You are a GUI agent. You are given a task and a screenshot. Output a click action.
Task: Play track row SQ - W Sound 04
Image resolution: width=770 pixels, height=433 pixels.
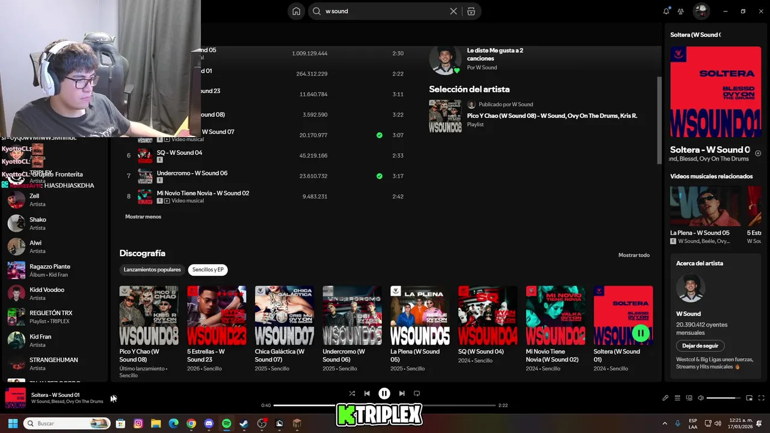pyautogui.click(x=265, y=156)
